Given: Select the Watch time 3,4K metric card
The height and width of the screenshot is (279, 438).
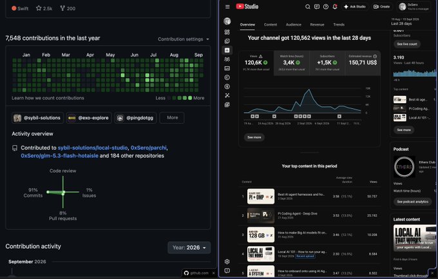Looking at the screenshot, I should (x=292, y=63).
